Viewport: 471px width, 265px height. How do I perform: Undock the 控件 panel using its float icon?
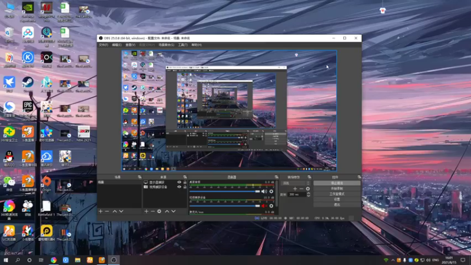(359, 177)
